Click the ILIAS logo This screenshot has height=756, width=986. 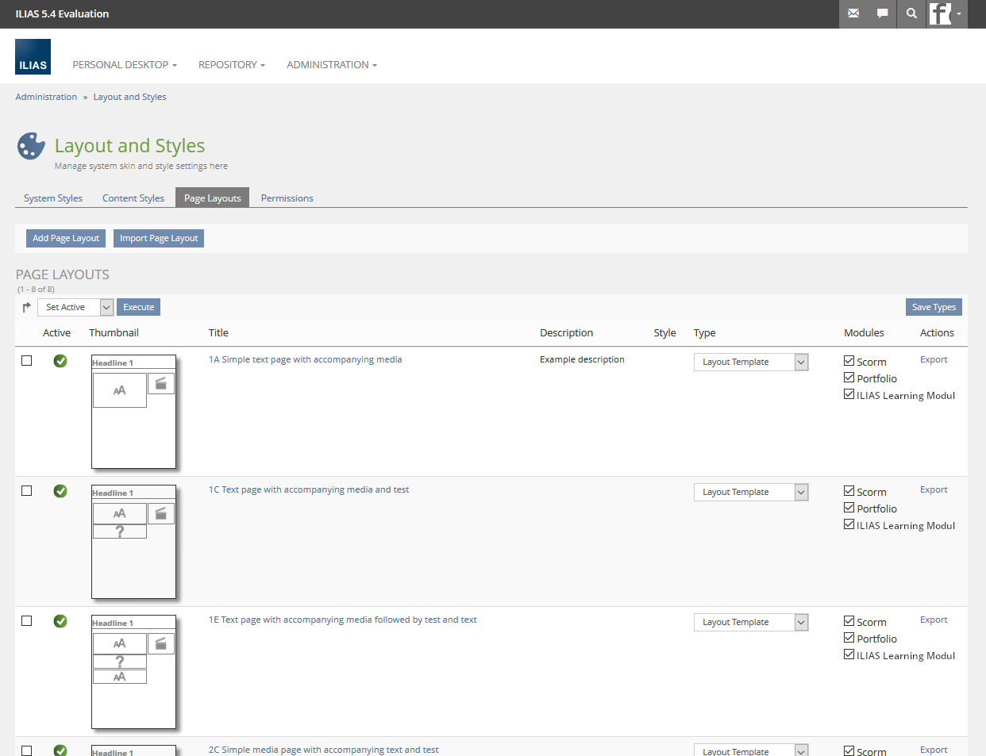[33, 57]
